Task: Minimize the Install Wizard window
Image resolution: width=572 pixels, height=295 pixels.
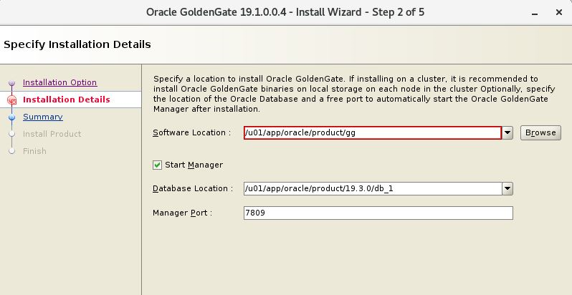Action: (x=535, y=13)
